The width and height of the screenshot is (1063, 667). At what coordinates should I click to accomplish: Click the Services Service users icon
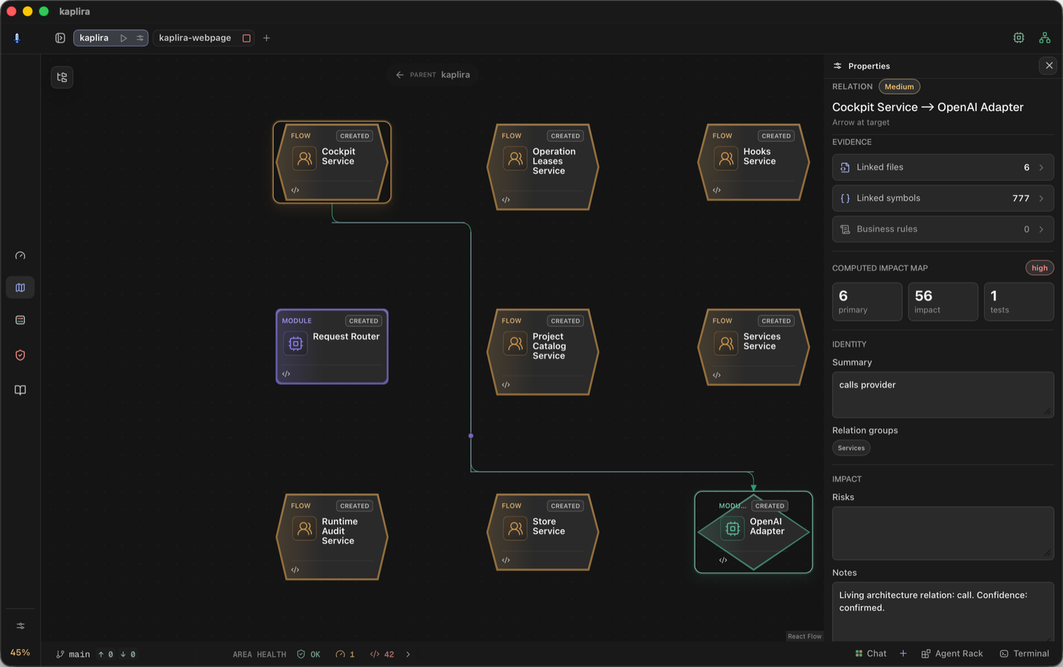726,343
